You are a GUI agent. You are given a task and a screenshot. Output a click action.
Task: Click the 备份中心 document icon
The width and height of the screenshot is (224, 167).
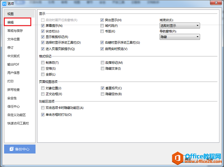[11, 149]
